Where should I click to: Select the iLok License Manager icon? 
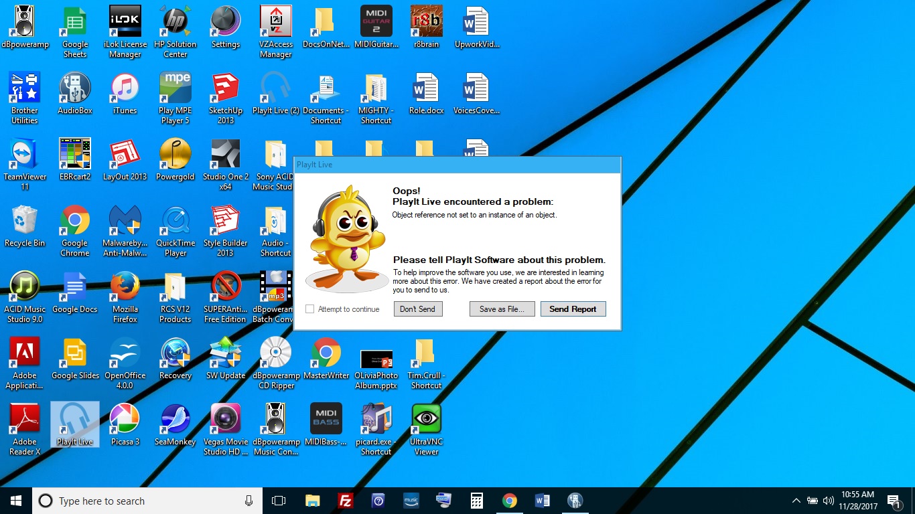125,33
